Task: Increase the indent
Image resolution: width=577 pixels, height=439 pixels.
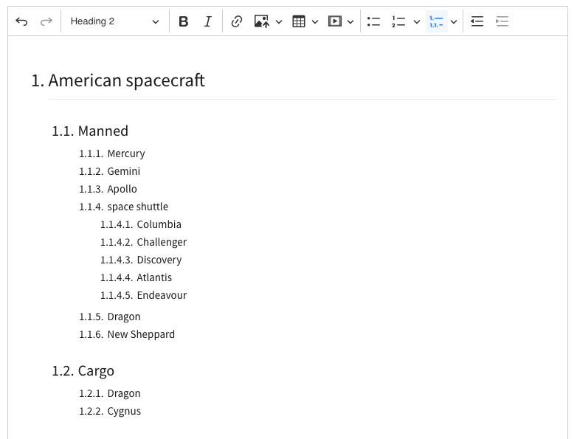Action: click(502, 21)
